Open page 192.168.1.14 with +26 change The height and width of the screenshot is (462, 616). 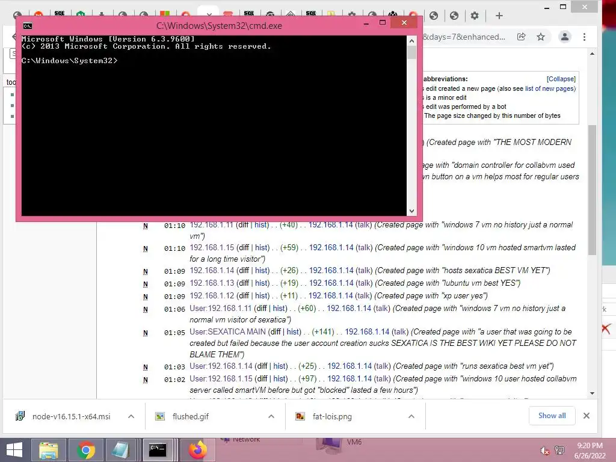212,271
